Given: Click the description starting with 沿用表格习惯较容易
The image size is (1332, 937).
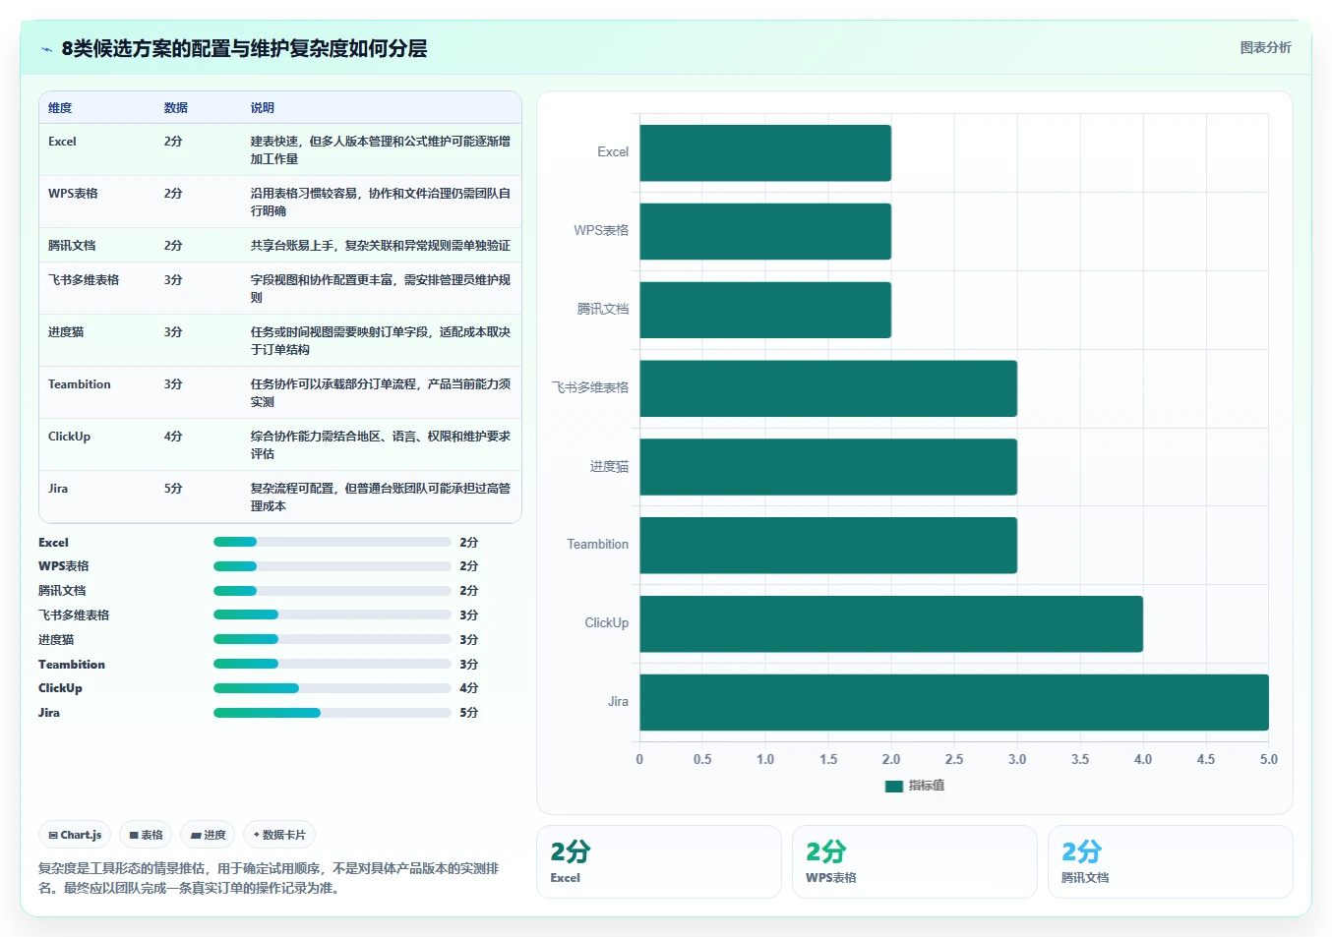Looking at the screenshot, I should click(x=381, y=203).
